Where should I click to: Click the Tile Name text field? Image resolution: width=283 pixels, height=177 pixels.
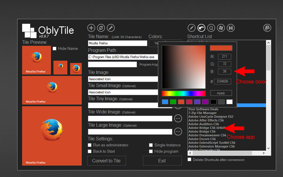(x=117, y=43)
